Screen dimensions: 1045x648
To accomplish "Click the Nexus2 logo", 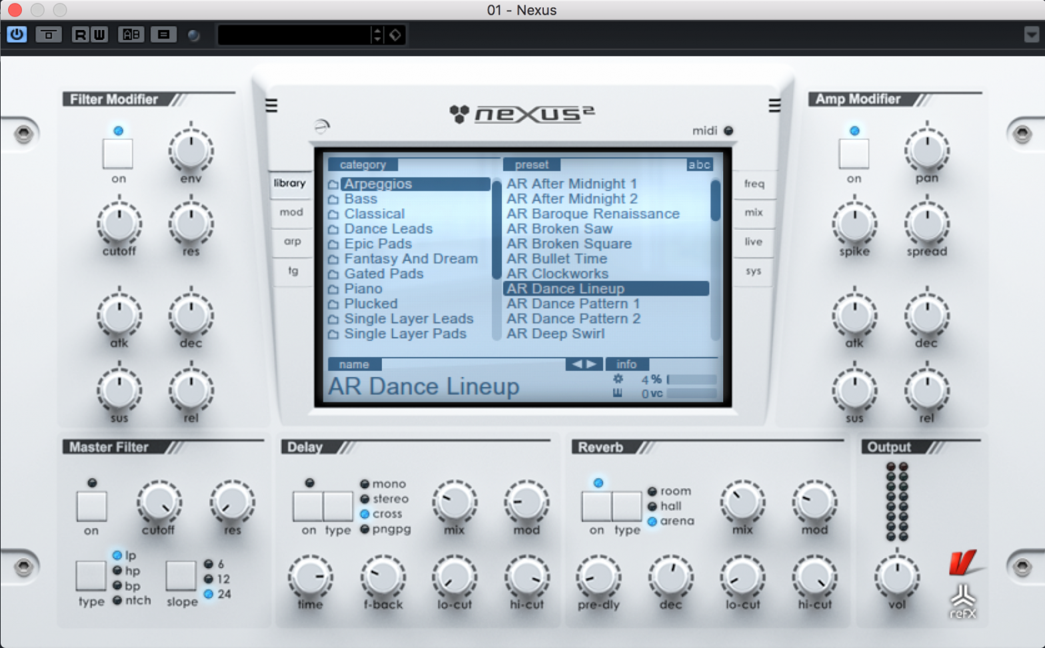I will (522, 114).
